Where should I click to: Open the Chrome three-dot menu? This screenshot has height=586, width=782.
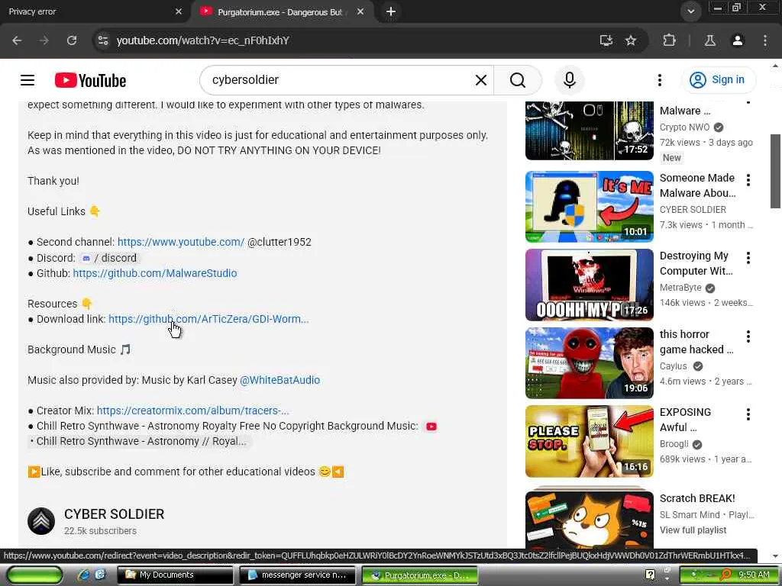click(765, 40)
